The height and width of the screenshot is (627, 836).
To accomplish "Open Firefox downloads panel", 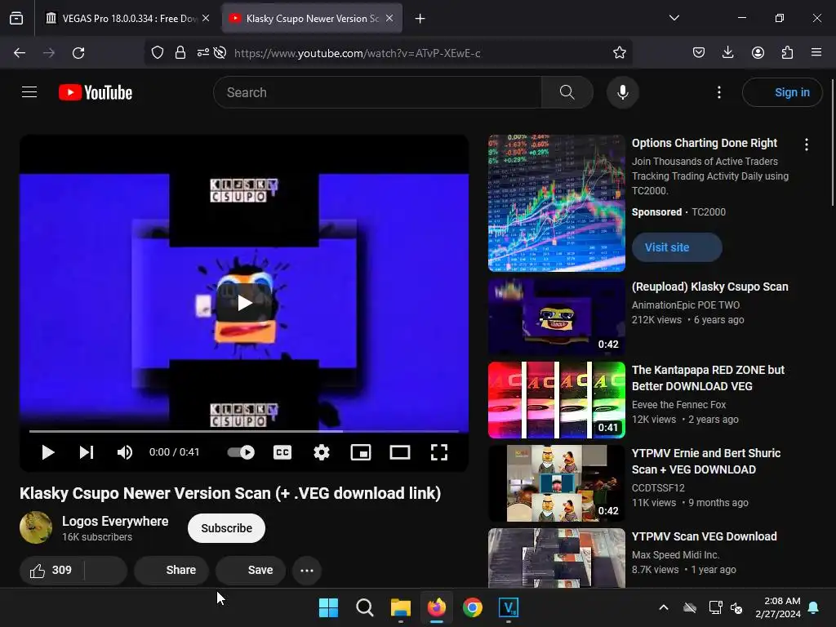I will [727, 53].
